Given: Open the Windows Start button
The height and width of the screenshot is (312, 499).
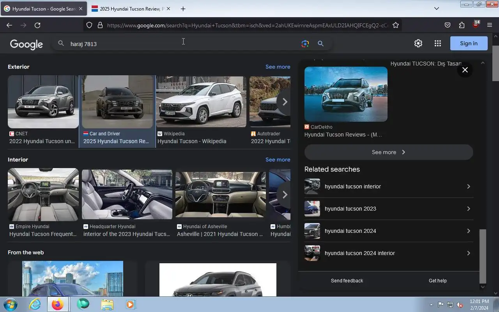Looking at the screenshot, I should [10, 304].
